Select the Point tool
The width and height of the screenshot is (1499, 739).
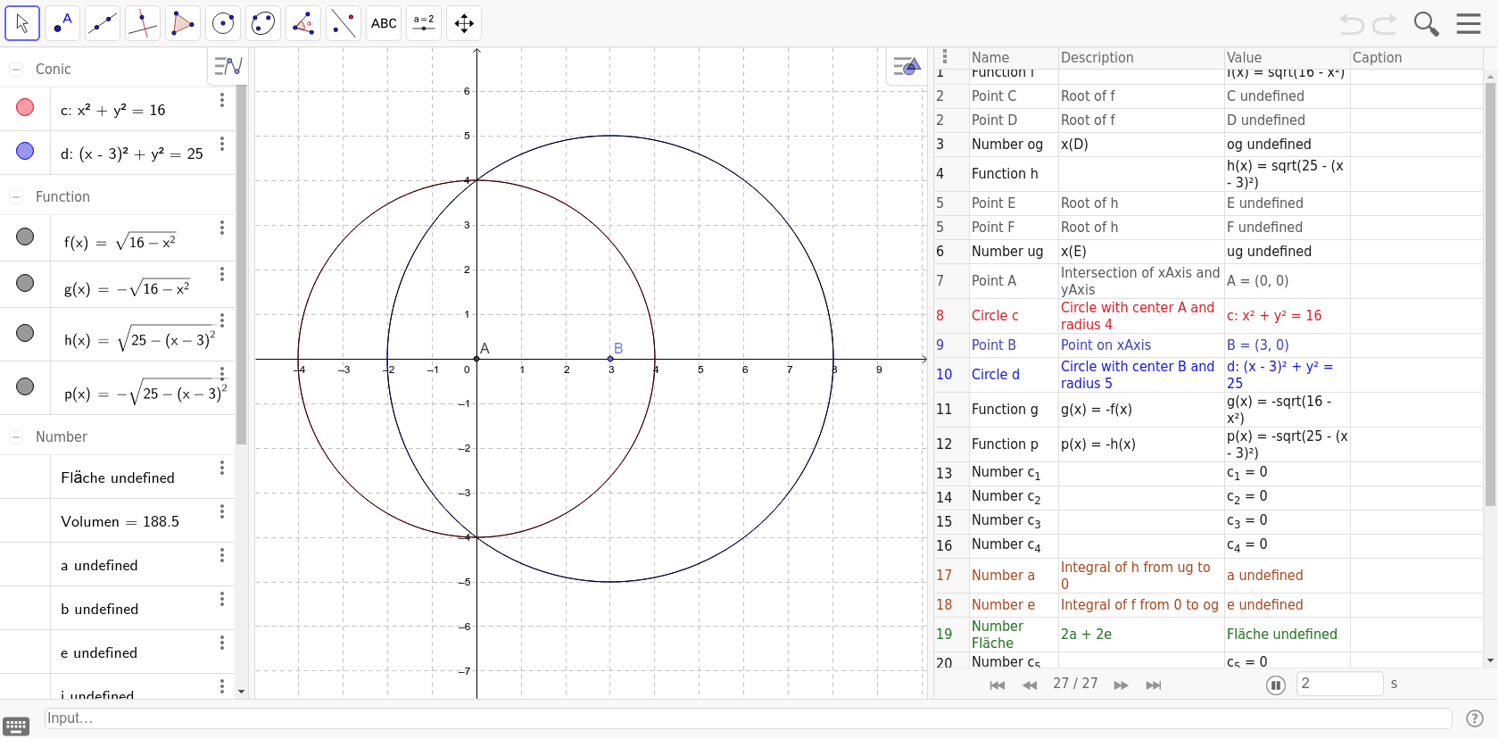[62, 23]
